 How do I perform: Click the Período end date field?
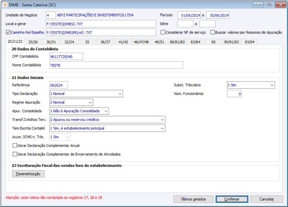click(218, 15)
